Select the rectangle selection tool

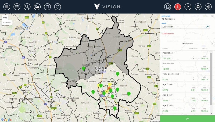click(47, 7)
